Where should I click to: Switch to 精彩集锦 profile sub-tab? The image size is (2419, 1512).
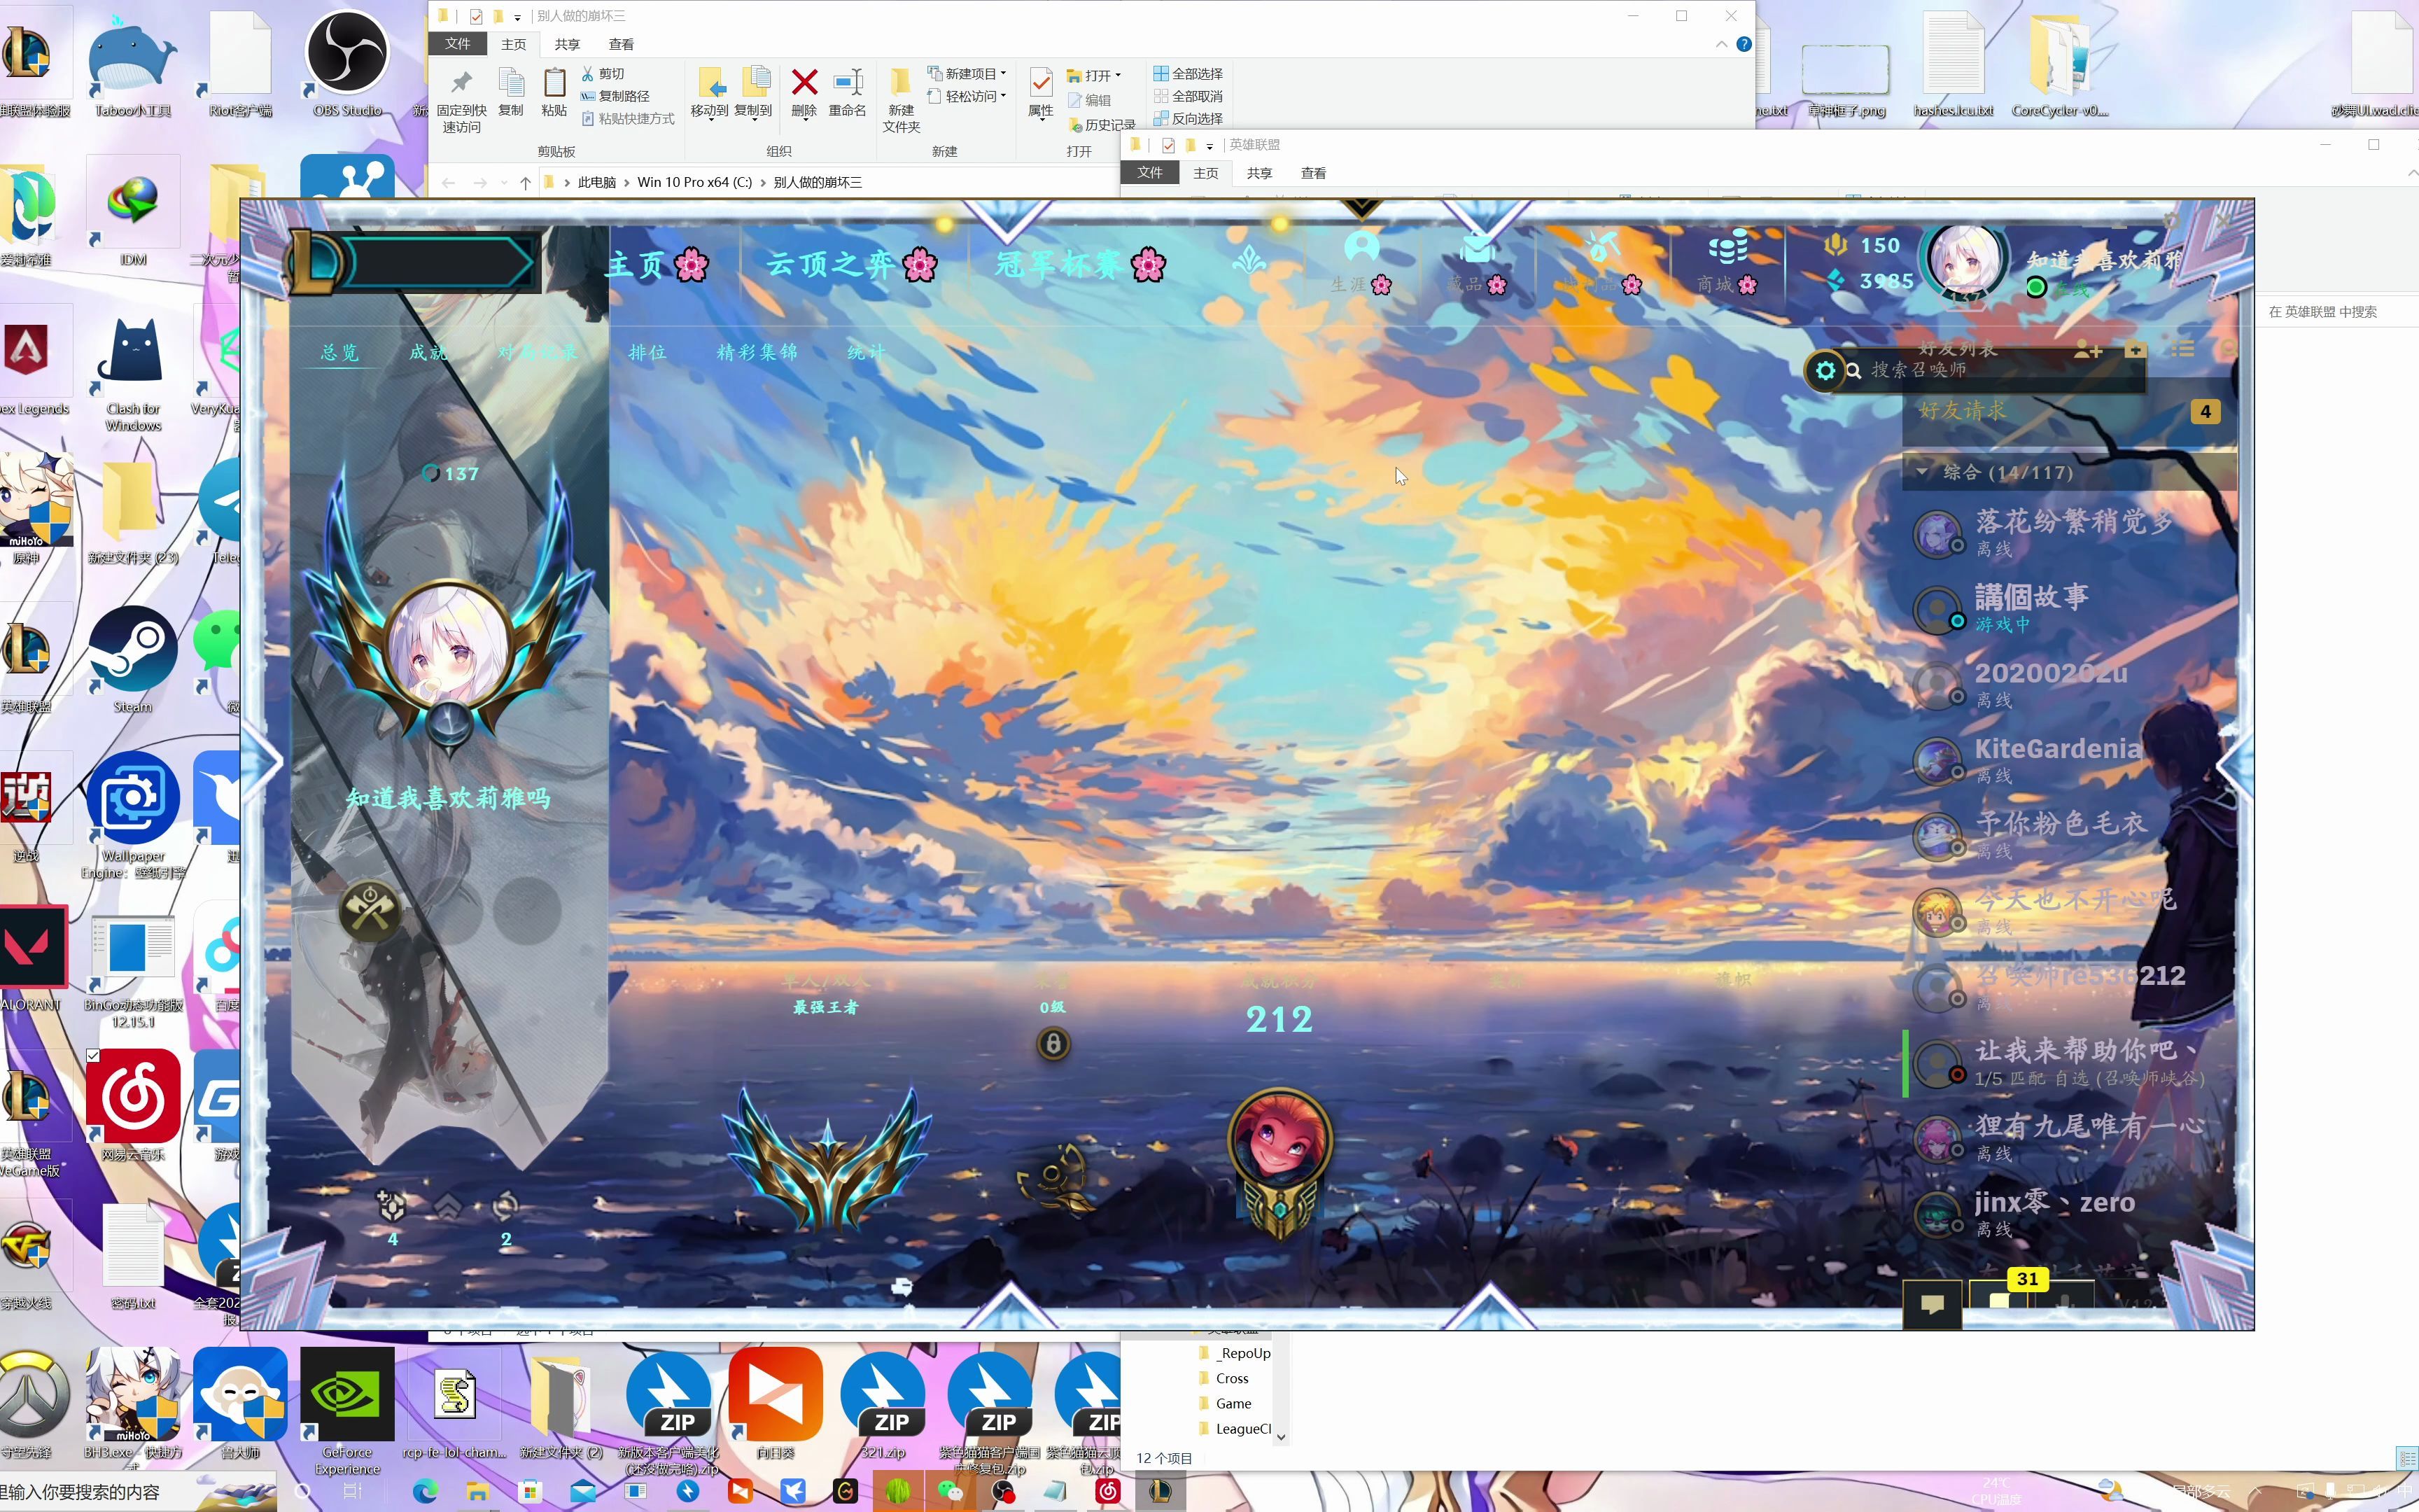click(x=757, y=352)
